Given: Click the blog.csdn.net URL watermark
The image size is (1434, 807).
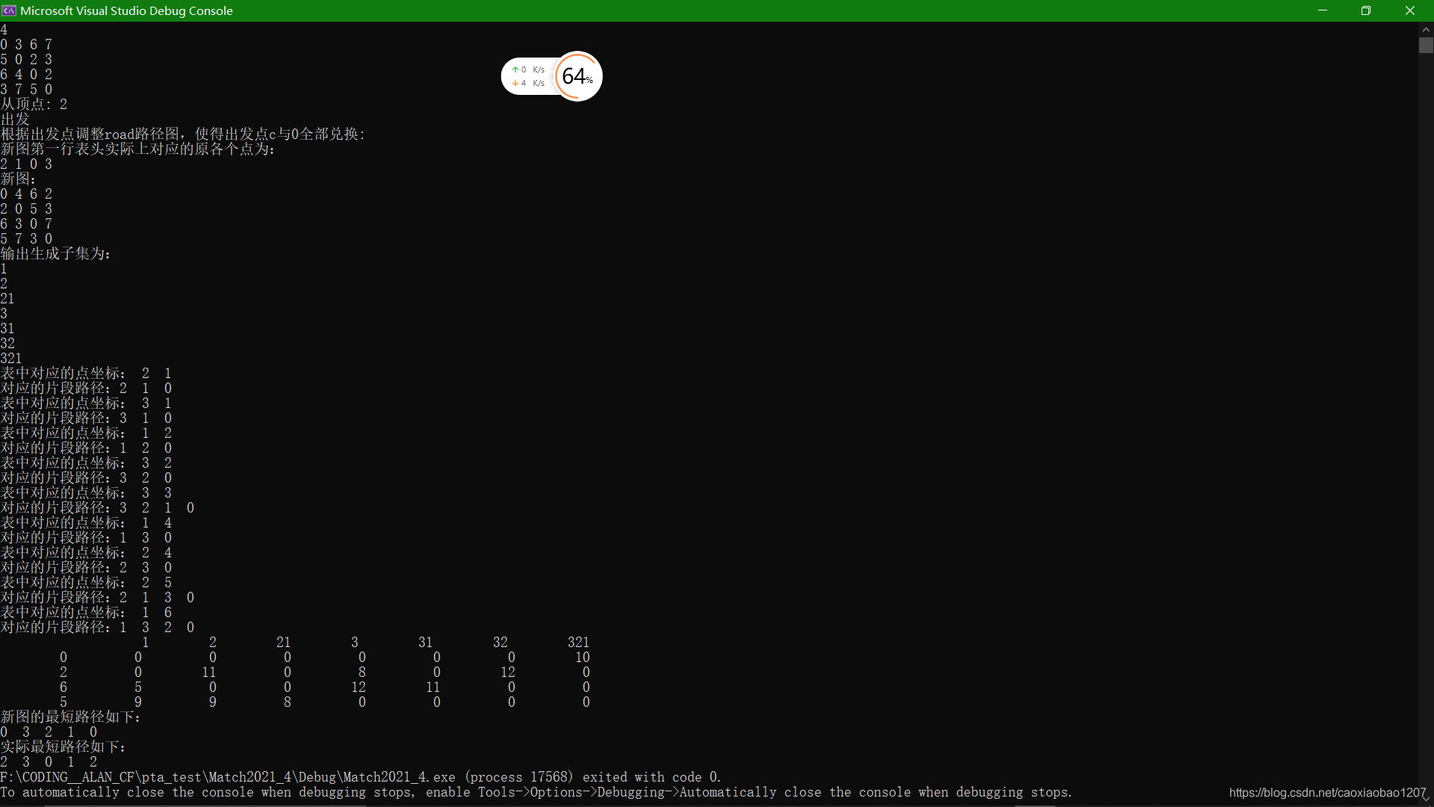Looking at the screenshot, I should pyautogui.click(x=1327, y=792).
